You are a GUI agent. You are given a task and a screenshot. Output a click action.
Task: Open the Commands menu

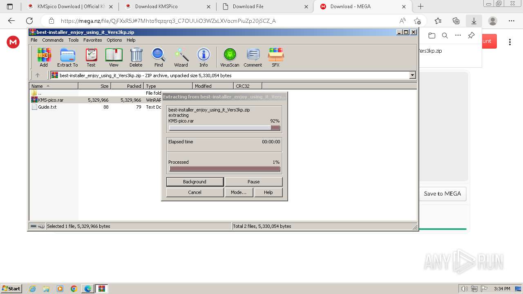click(53, 40)
